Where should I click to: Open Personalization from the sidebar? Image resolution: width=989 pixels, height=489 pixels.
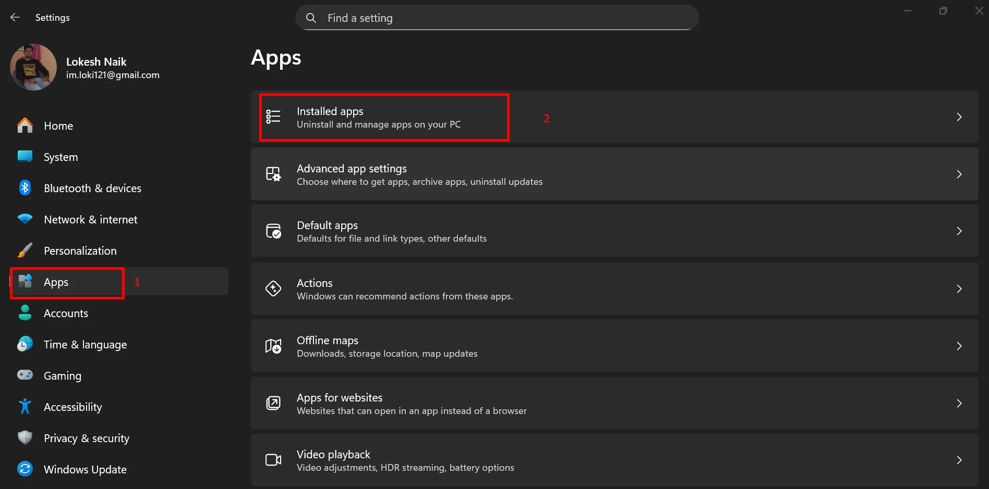[80, 250]
